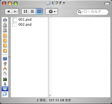The height and width of the screenshot is (104, 112).
Task: Click the 2 項目、107.55 GB 空き status text
Action: point(54,100)
